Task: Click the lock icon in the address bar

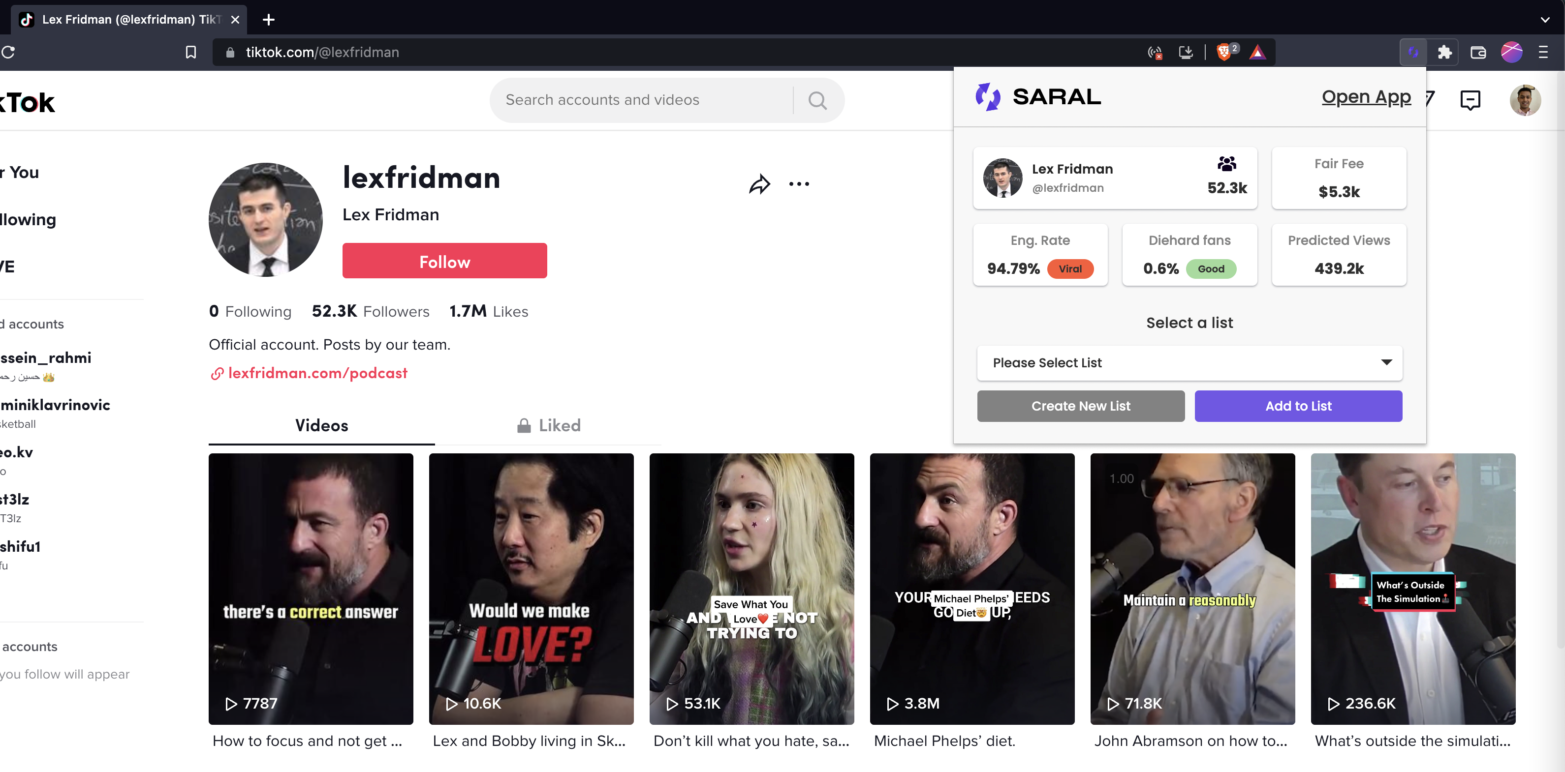Action: tap(230, 52)
